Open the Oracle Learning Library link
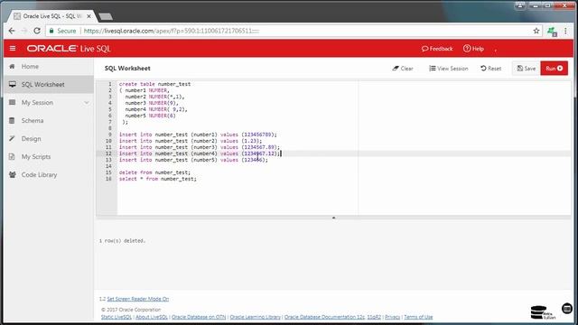The width and height of the screenshot is (578, 325). tap(255, 317)
